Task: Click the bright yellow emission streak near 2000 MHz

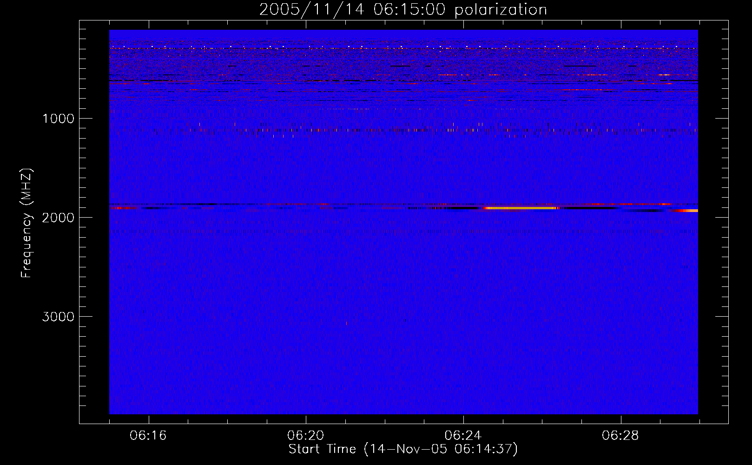Action: pos(521,208)
